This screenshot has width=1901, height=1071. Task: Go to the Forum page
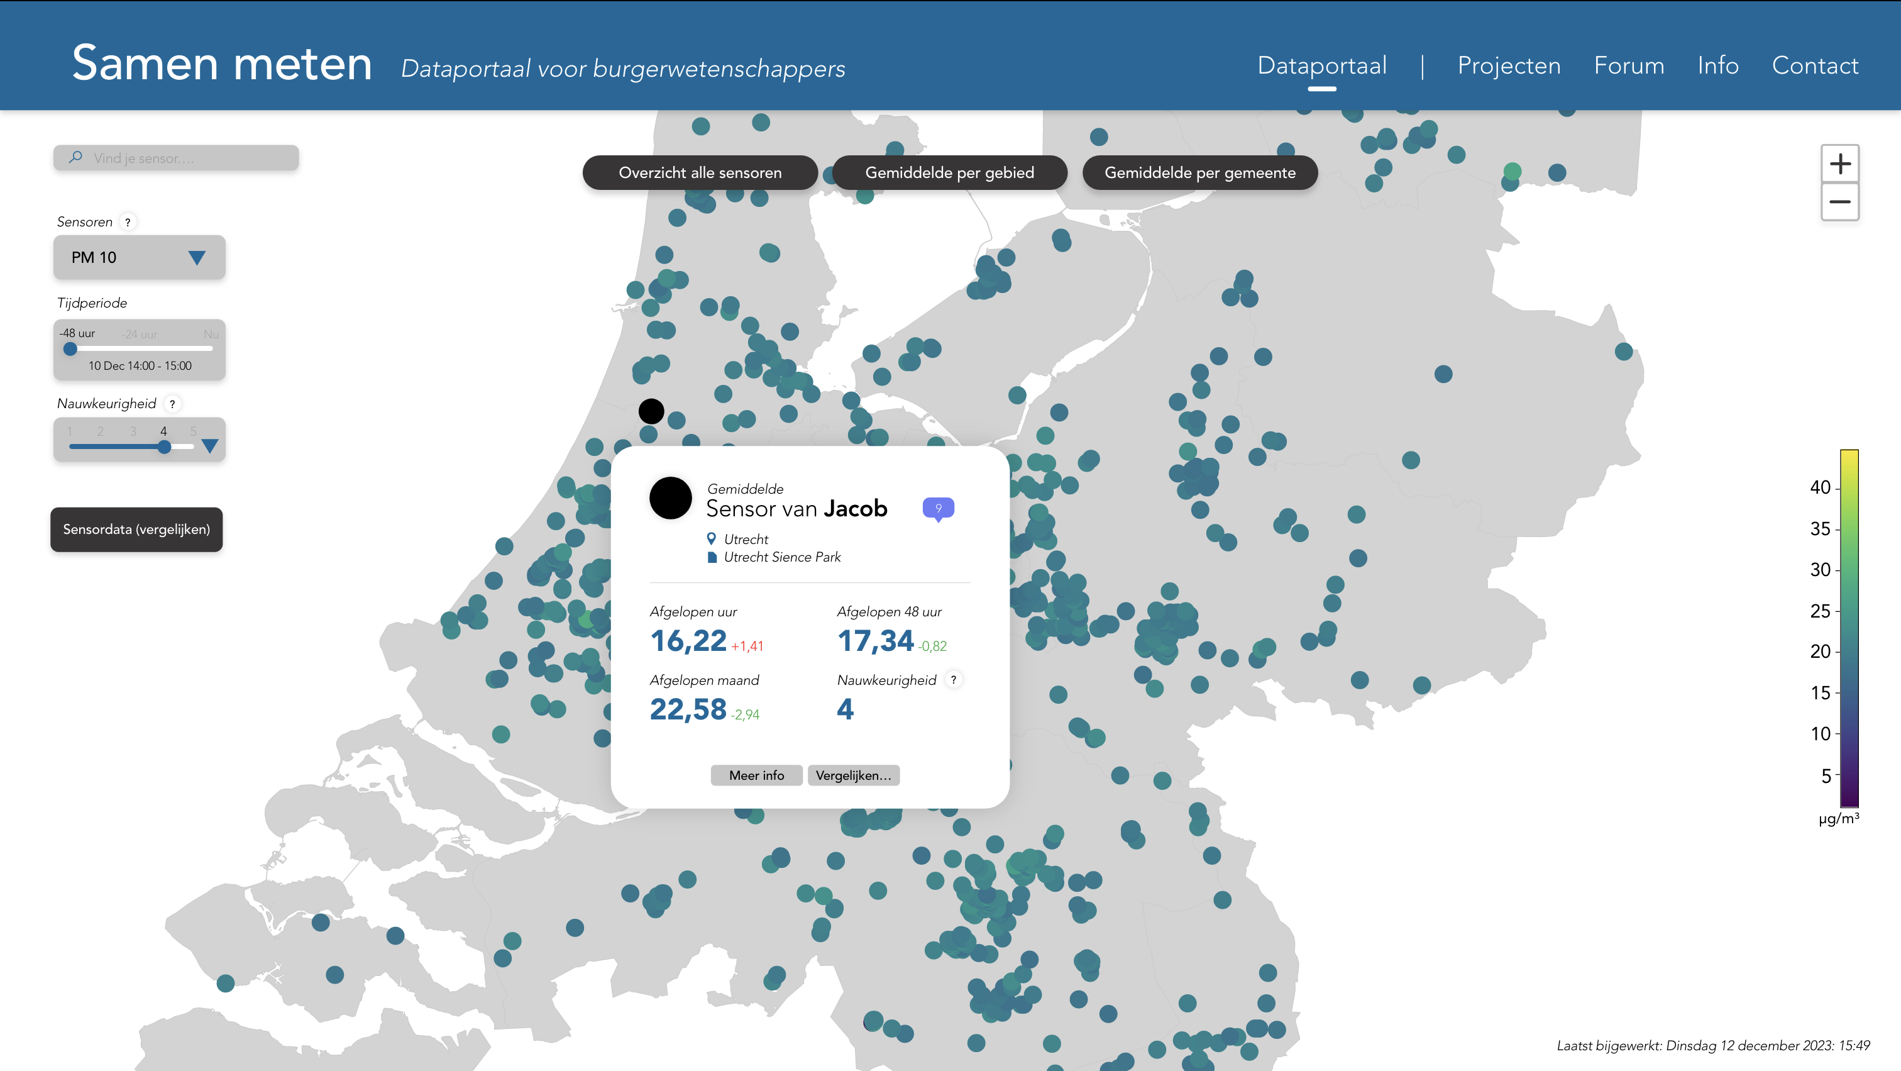1629,65
